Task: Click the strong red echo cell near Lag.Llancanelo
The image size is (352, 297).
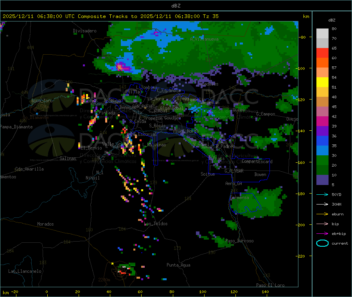Action: (x=123, y=272)
